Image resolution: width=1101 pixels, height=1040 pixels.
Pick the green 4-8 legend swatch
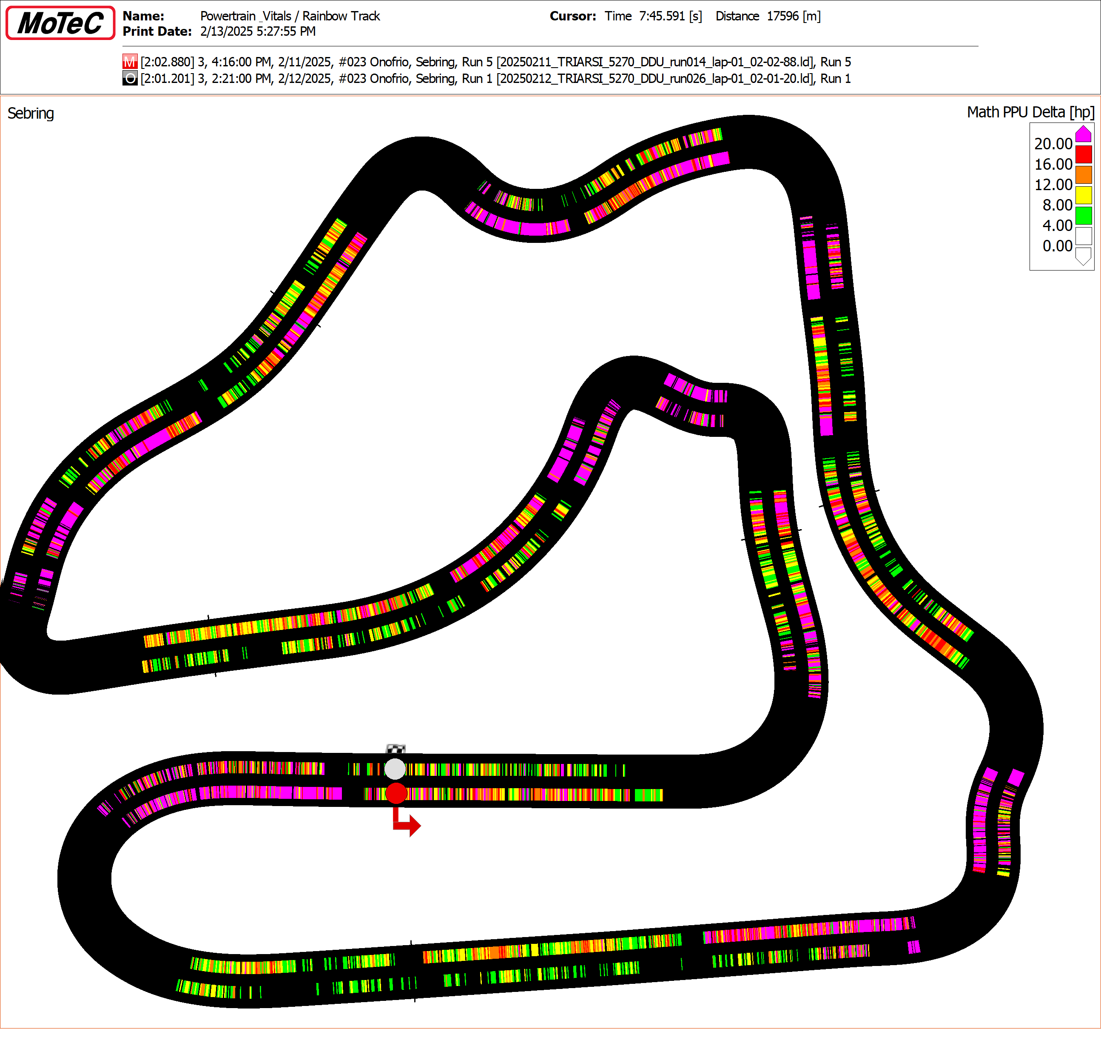[x=1083, y=216]
